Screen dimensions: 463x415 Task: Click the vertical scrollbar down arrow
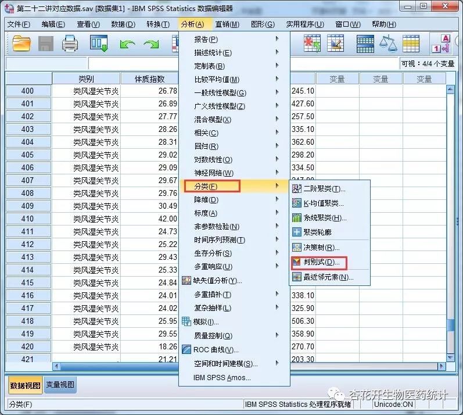(450, 357)
